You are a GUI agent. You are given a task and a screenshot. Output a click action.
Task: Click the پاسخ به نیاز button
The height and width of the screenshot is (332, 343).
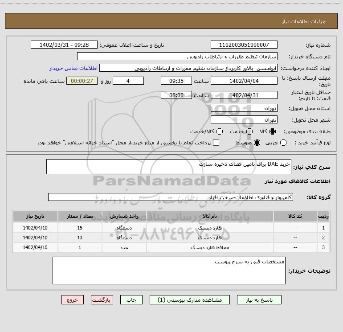click(259, 300)
